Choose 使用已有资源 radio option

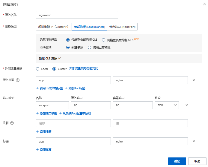pyautogui.click(x=89, y=47)
